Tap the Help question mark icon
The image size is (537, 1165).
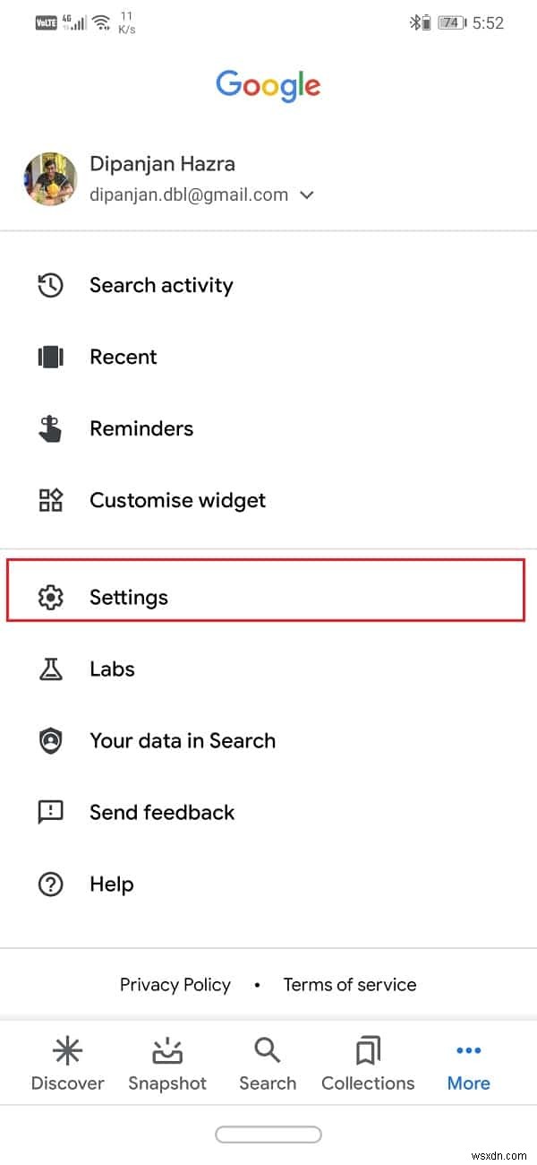pos(50,885)
